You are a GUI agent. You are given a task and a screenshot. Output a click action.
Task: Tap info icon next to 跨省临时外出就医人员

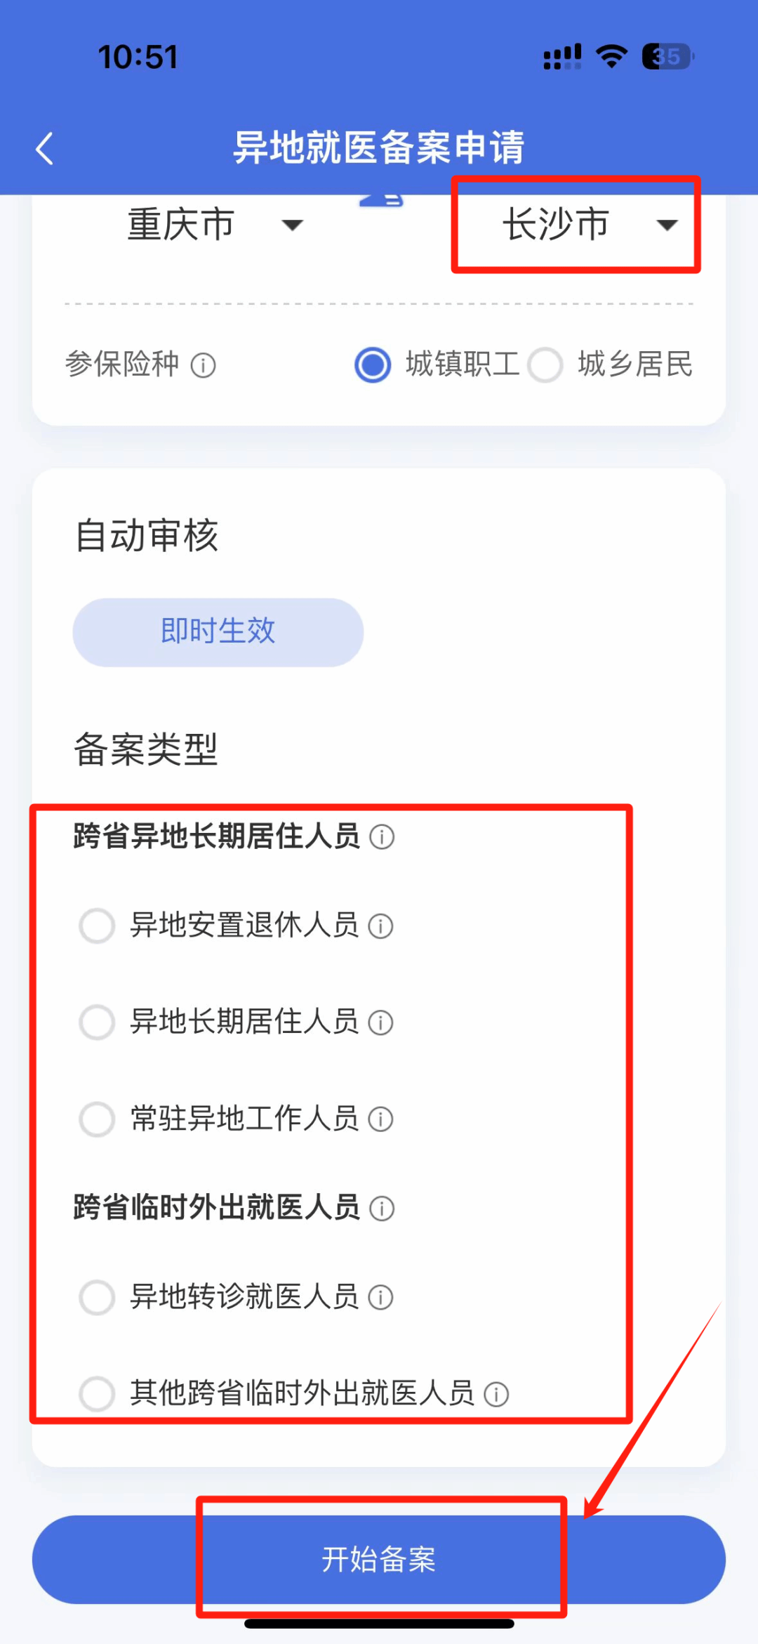tap(382, 1209)
